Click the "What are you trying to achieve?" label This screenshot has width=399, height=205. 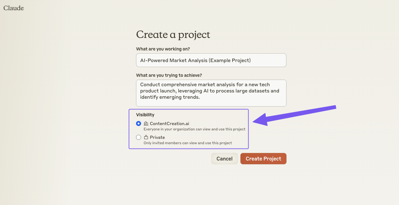169,75
